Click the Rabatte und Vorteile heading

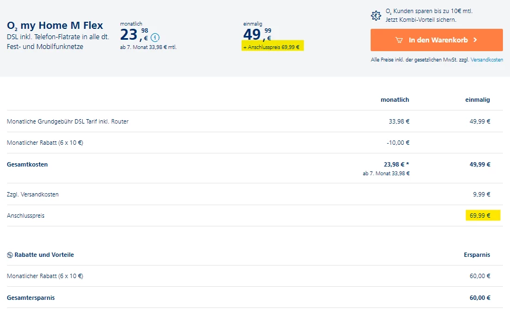(44, 255)
